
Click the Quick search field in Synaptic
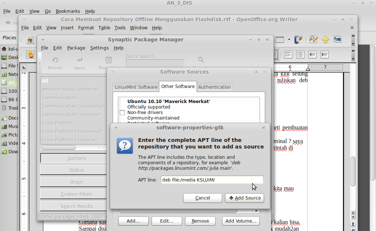(x=155, y=63)
